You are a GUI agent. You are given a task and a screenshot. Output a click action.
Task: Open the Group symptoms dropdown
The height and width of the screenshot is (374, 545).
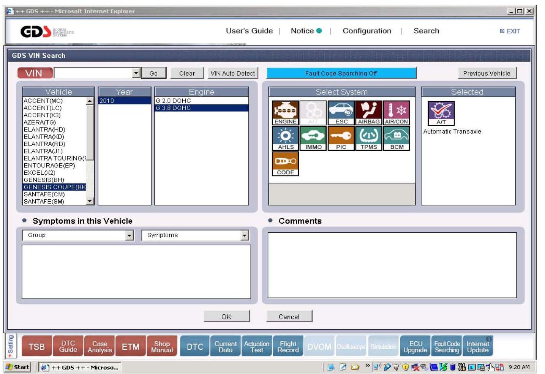point(130,236)
